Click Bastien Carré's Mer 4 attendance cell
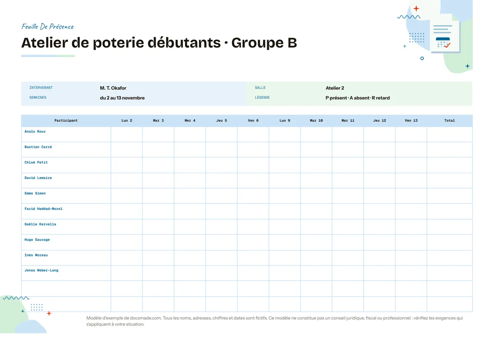 coord(190,150)
